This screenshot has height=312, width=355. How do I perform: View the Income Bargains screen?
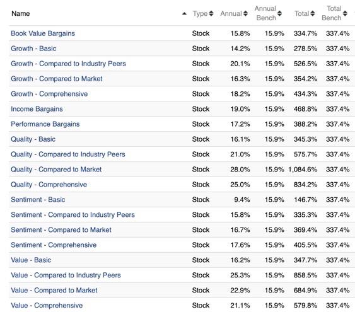(37, 109)
